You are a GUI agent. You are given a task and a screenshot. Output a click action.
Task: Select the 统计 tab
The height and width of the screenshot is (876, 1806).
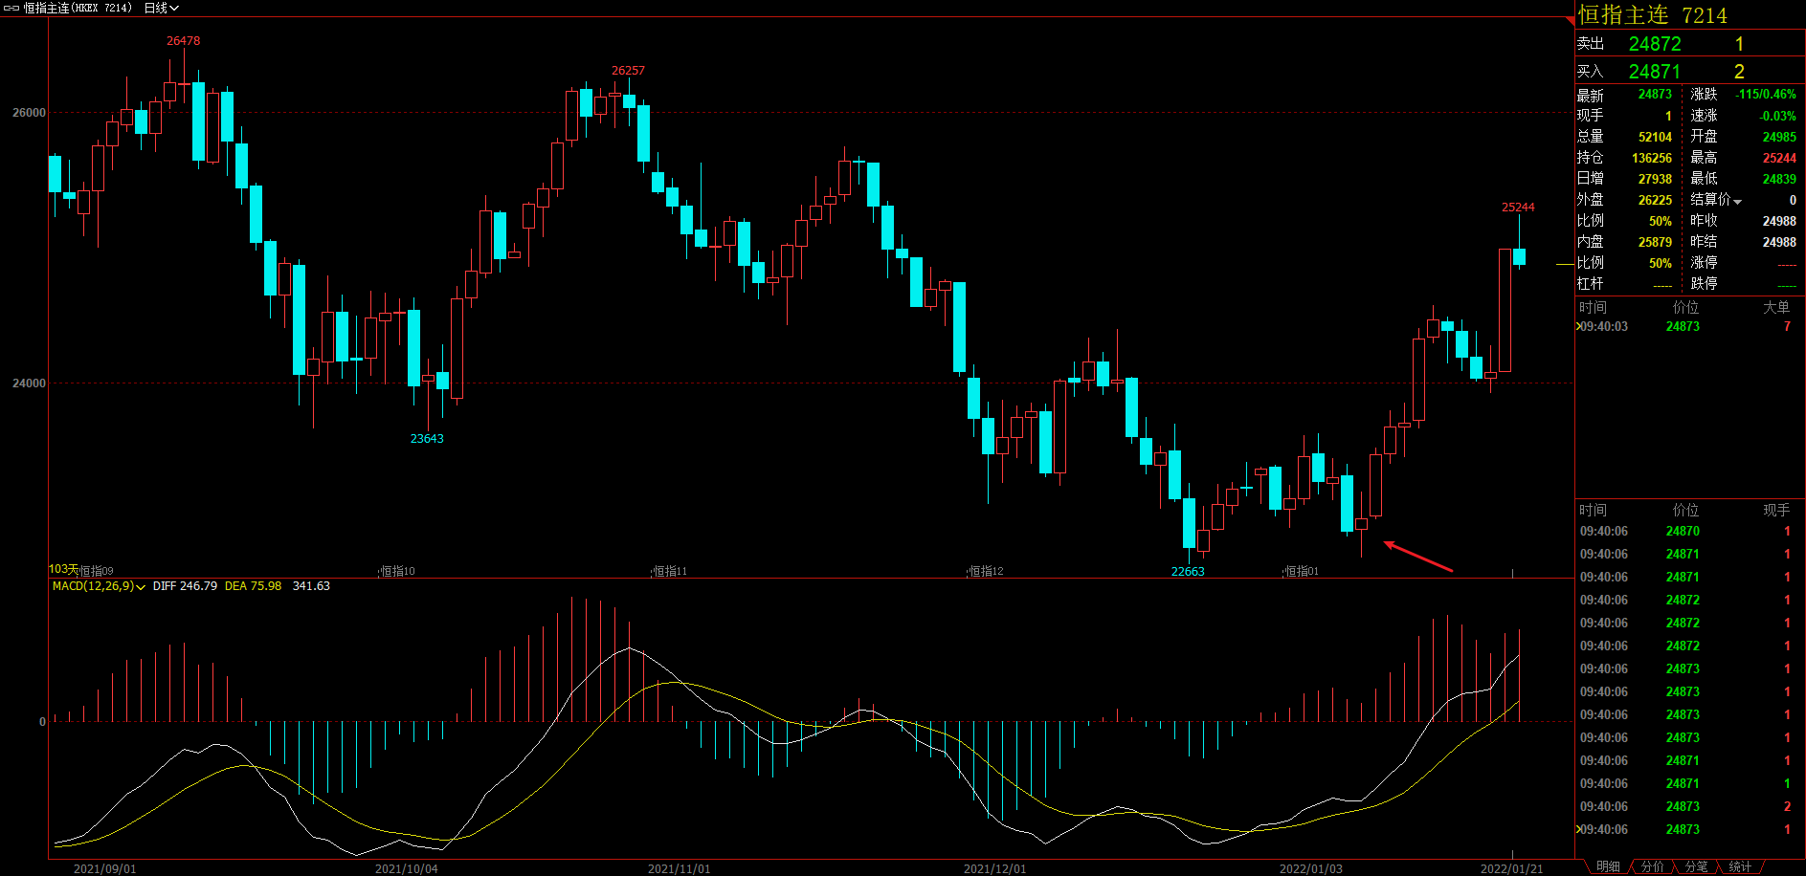(x=1740, y=866)
